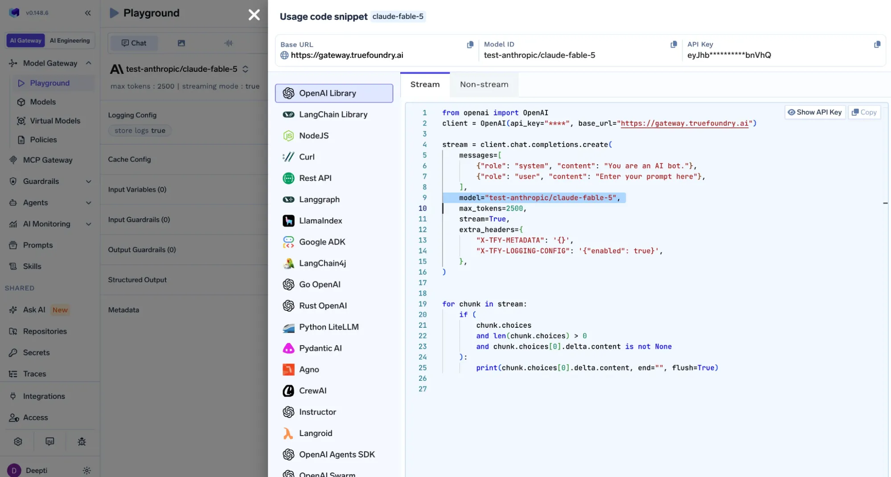Open the audio waveform mode icon
Viewport: 891px width, 477px height.
click(x=228, y=43)
